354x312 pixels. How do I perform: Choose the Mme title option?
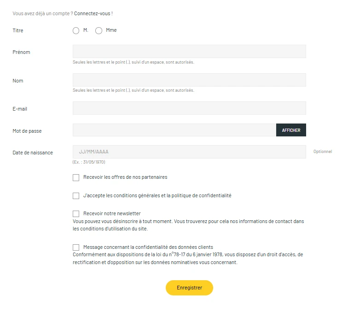click(99, 31)
